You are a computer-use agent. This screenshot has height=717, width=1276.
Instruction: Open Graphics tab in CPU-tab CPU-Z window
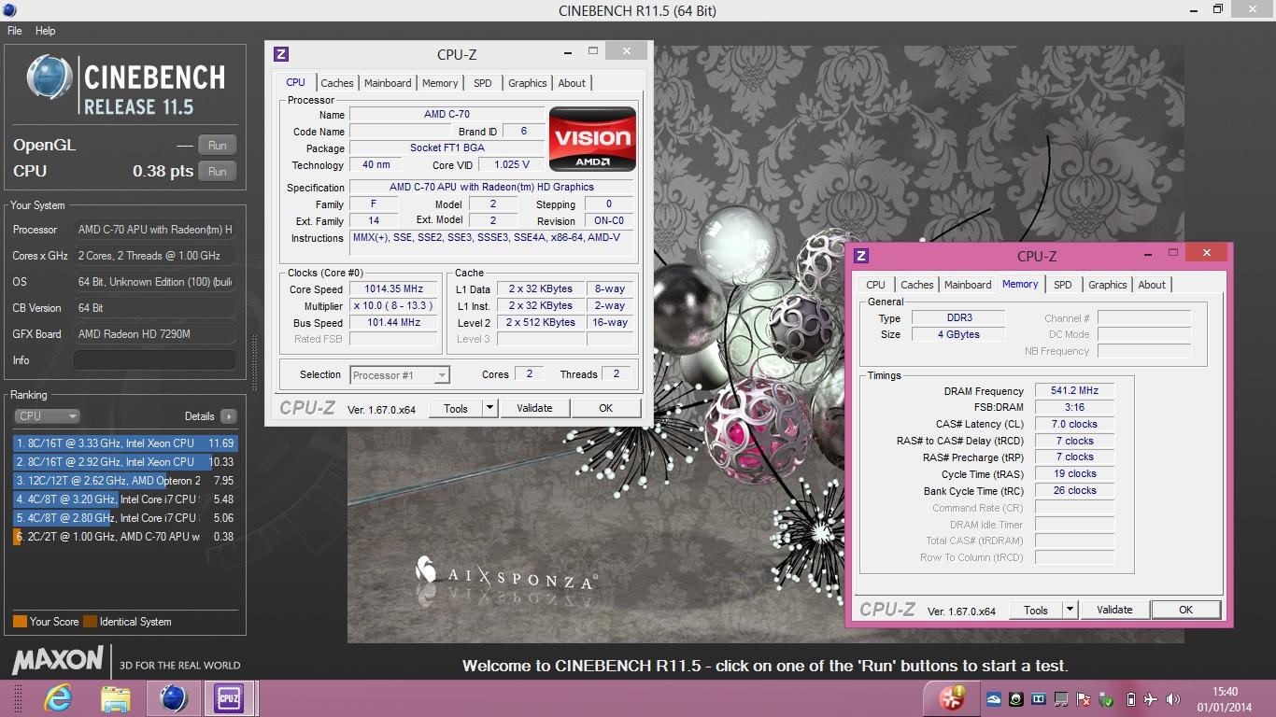pyautogui.click(x=528, y=83)
